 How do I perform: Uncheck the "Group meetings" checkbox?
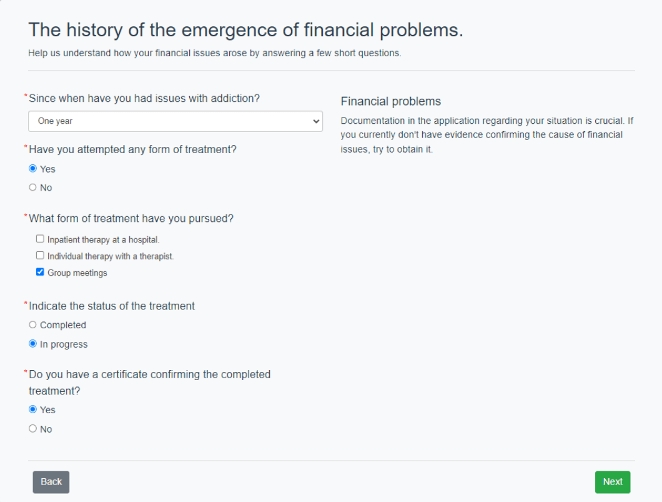coord(40,273)
